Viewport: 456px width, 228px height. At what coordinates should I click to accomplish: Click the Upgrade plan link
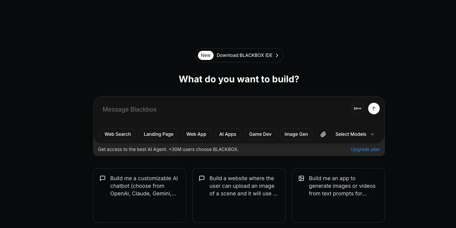coord(365,149)
